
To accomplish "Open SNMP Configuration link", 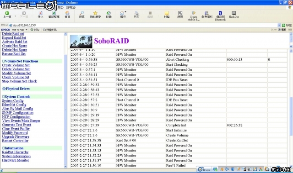I will point(17,113).
